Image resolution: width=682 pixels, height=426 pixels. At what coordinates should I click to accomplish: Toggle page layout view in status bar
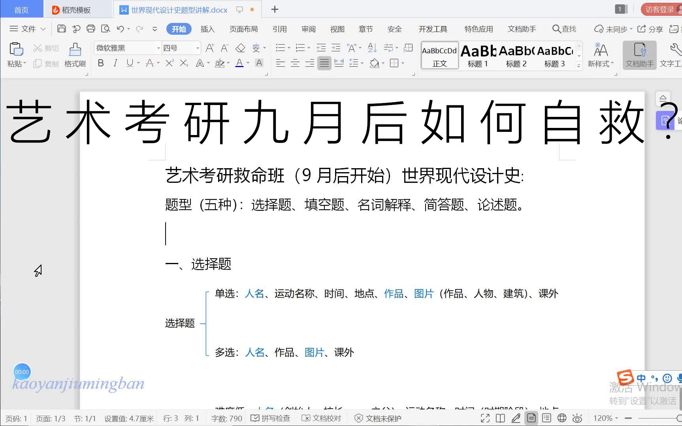pyautogui.click(x=531, y=418)
